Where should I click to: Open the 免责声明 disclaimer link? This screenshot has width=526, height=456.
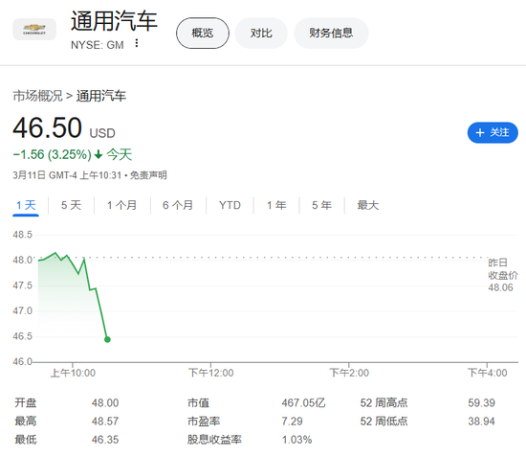(148, 175)
